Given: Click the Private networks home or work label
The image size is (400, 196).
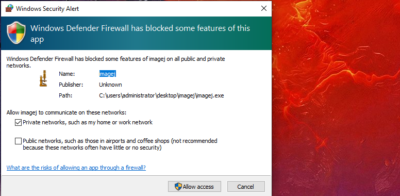Looking at the screenshot, I should click(88, 123).
